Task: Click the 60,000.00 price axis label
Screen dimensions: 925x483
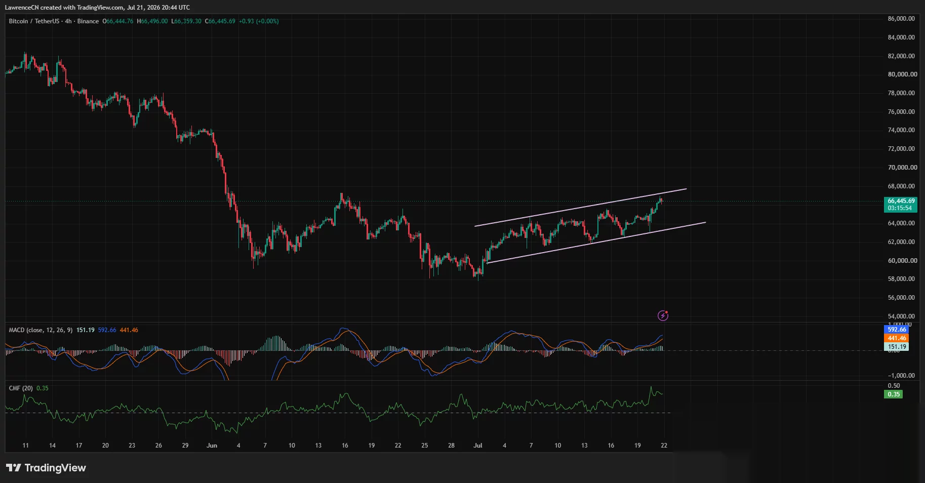Action: click(902, 261)
